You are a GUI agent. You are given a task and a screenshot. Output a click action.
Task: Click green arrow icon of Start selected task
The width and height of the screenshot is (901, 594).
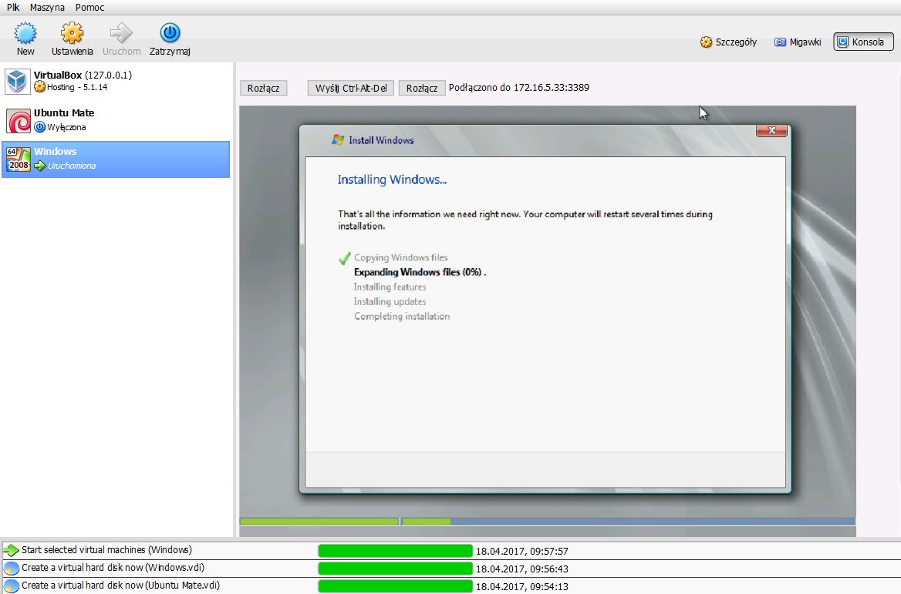pos(11,550)
